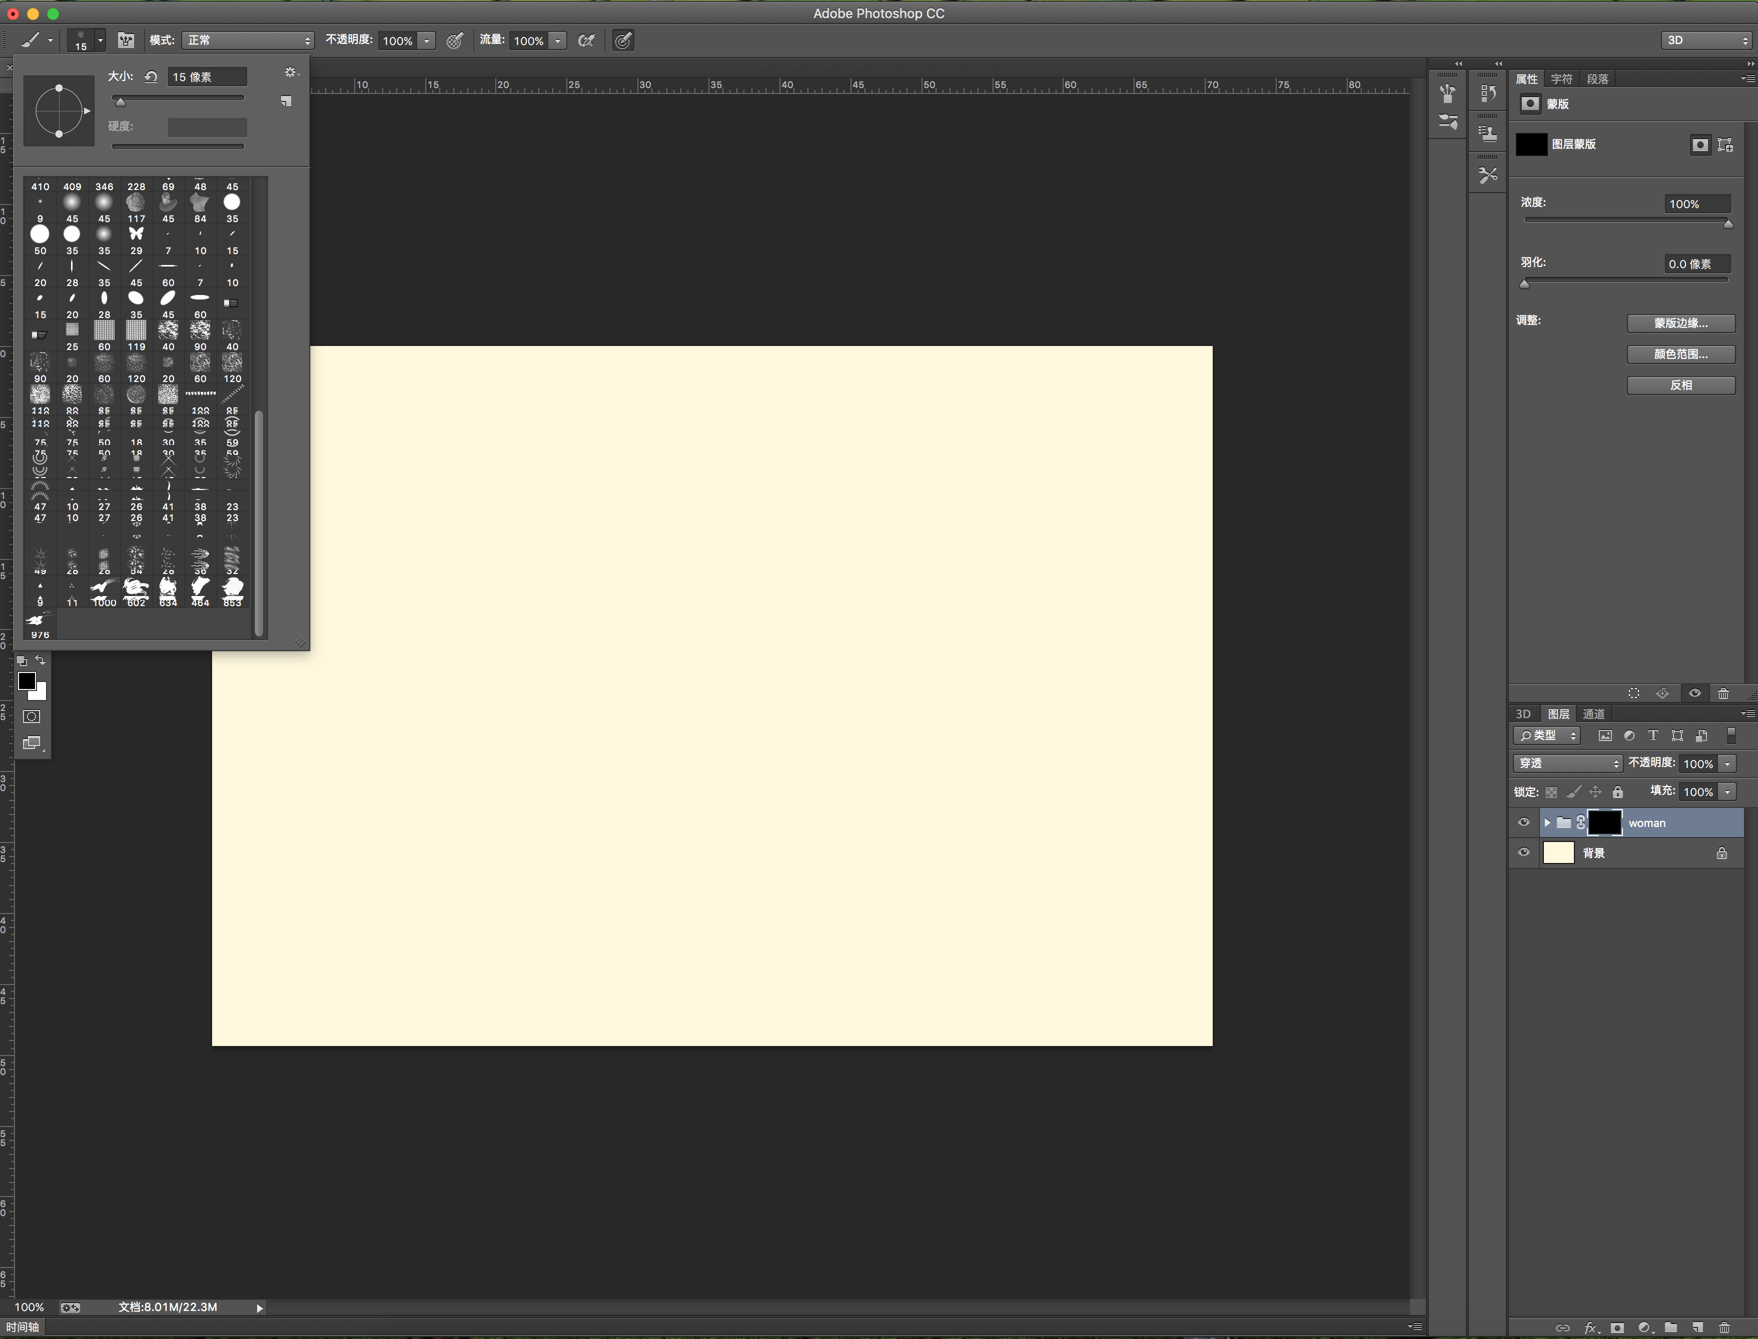
Task: Expand the woman layer group
Action: pos(1547,822)
